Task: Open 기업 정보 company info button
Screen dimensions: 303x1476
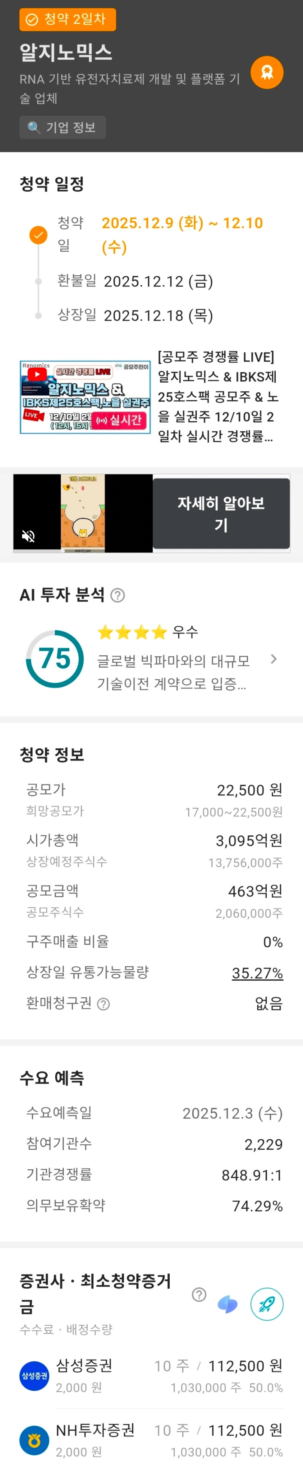Action: [x=62, y=127]
